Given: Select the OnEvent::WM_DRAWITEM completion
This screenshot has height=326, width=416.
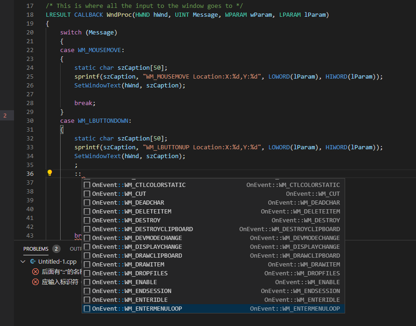Looking at the screenshot, I should 213,264.
